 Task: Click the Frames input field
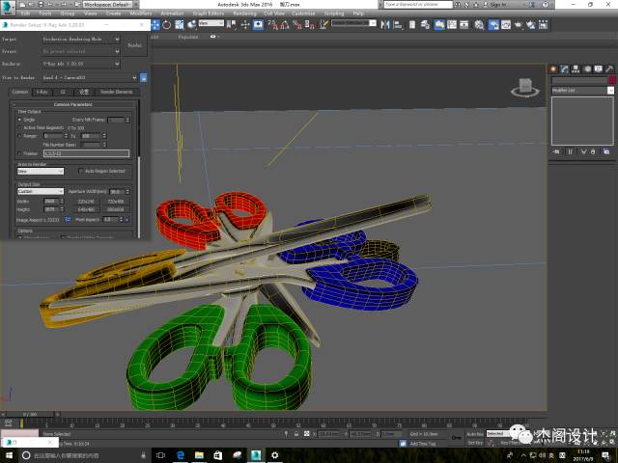[86, 153]
